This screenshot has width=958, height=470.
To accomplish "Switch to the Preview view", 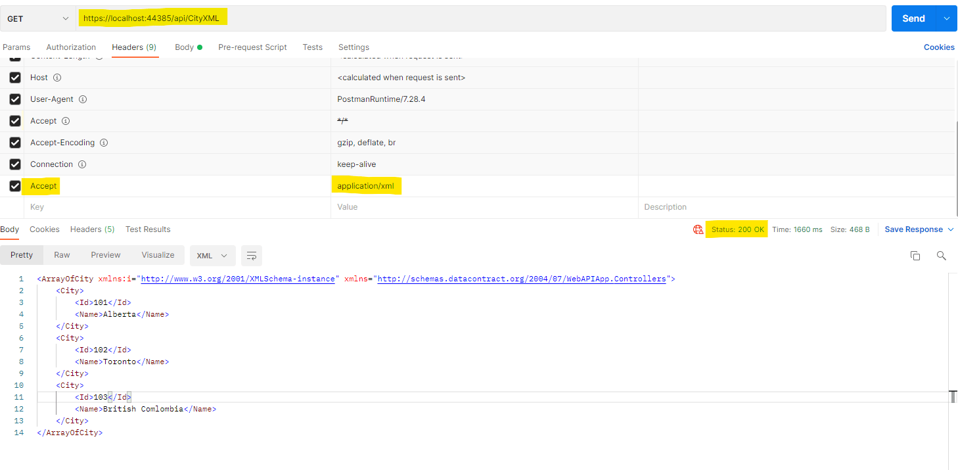I will click(x=106, y=255).
